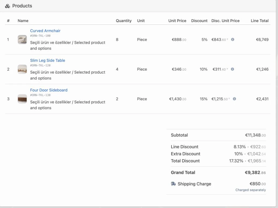
Task: Click the Shipping Charge truck icon
Action: pos(173,184)
